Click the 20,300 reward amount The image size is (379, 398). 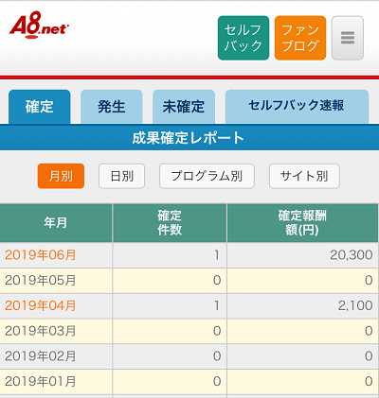pyautogui.click(x=352, y=255)
